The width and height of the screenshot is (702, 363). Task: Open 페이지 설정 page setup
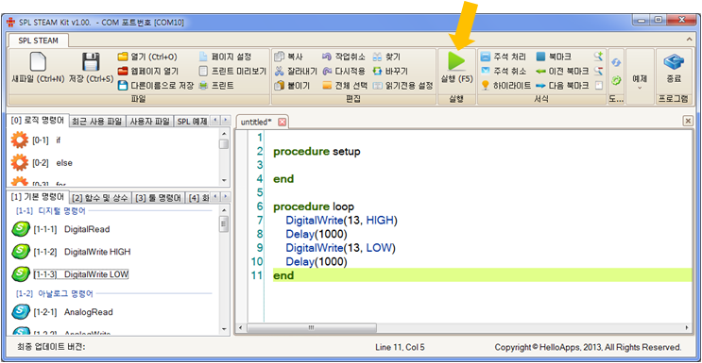point(225,57)
